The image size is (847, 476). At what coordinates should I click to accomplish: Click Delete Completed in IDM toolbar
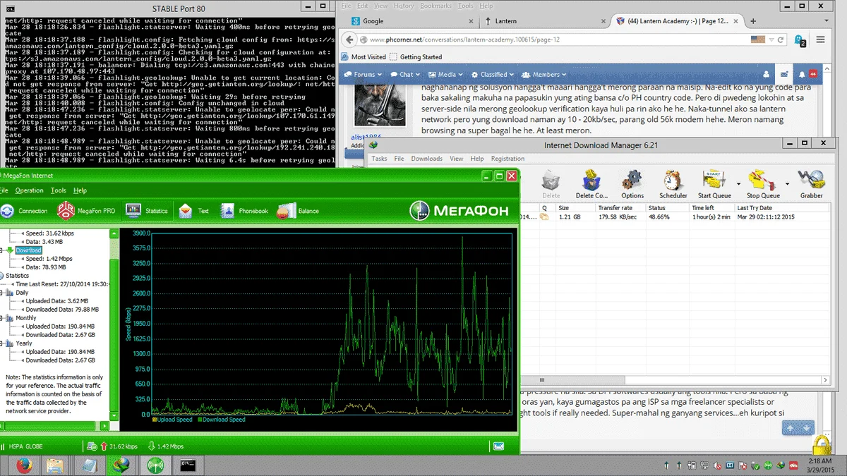pyautogui.click(x=591, y=185)
